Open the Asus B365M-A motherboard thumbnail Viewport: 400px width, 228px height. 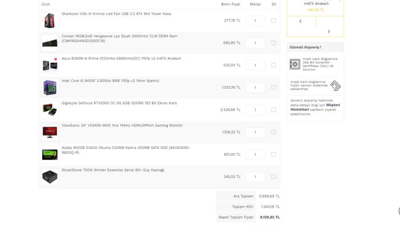50,65
